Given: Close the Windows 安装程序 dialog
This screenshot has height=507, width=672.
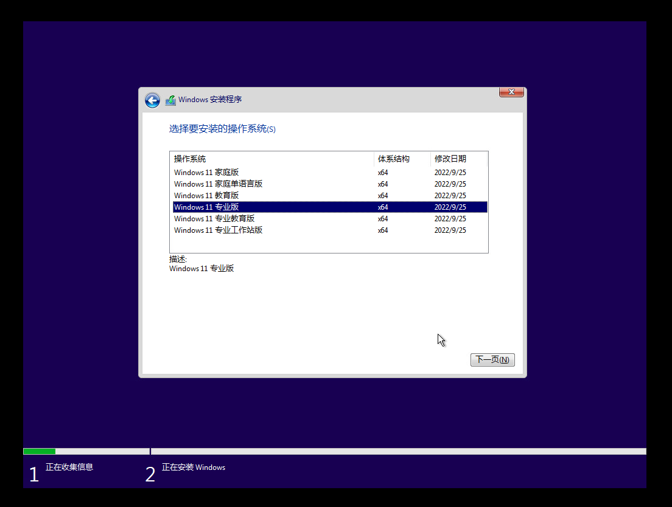Looking at the screenshot, I should (x=511, y=92).
